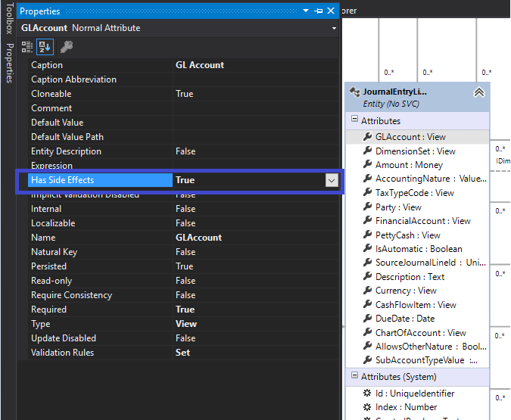
Task: Pin the Properties panel with auto-hide icon
Action: coord(319,11)
